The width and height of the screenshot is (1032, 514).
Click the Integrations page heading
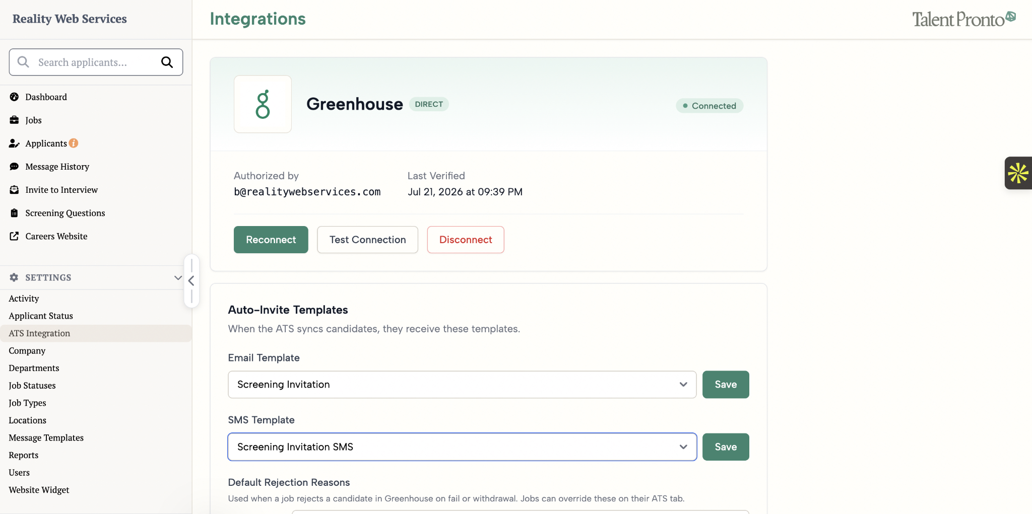tap(257, 19)
